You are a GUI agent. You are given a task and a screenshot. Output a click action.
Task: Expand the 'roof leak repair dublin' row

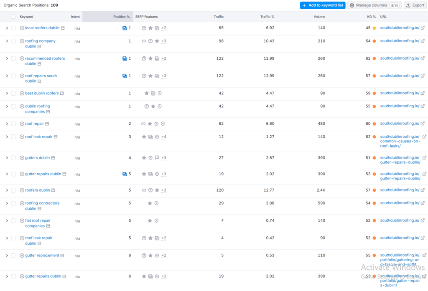coord(7,238)
